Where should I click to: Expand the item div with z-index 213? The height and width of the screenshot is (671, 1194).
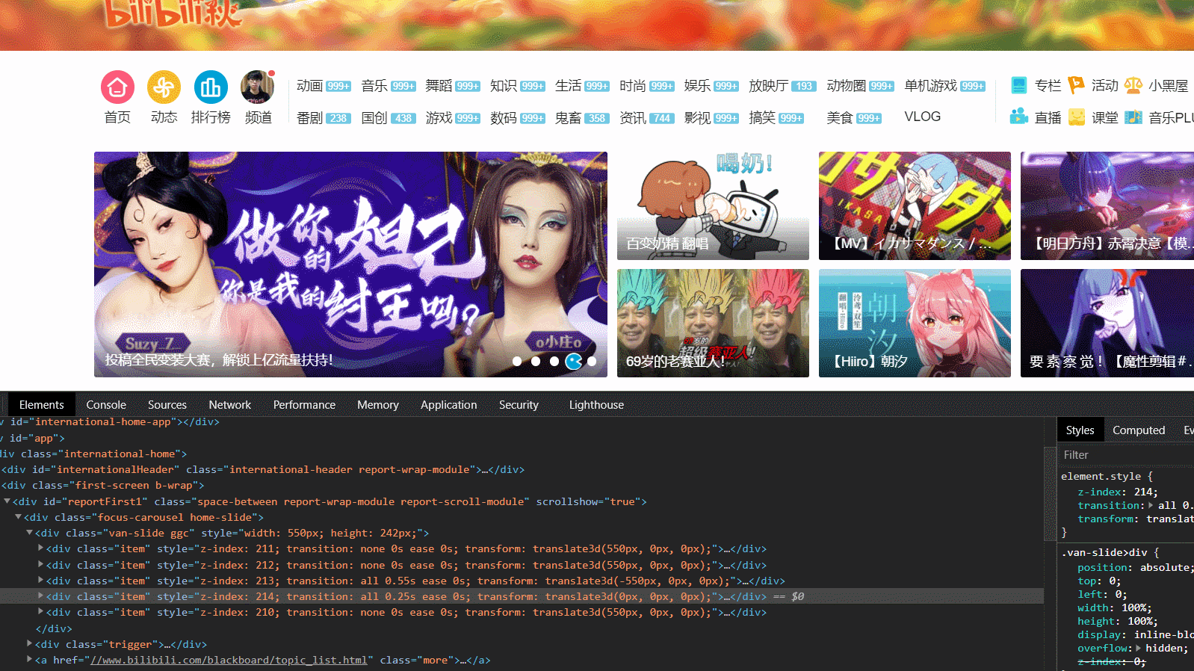40,581
